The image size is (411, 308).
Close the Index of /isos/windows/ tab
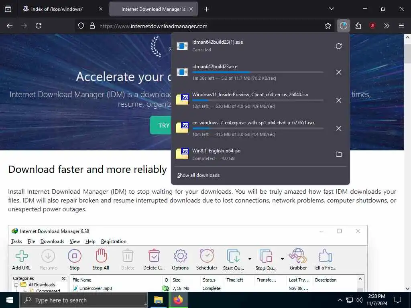pos(101,9)
